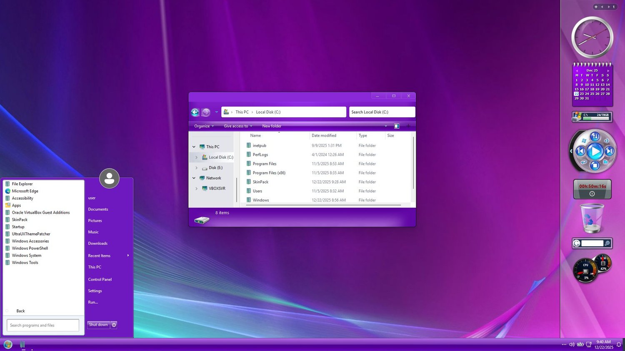
Task: Open Control Panel from the Start menu
Action: pos(100,279)
